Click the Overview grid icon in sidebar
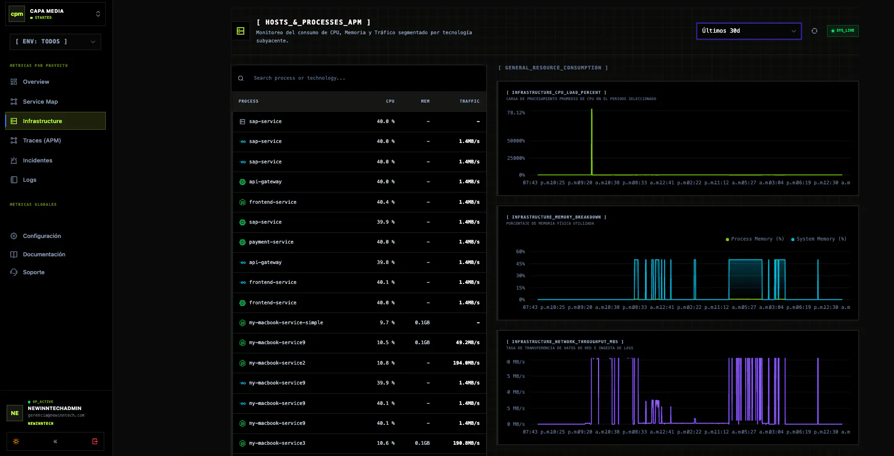 (x=14, y=82)
